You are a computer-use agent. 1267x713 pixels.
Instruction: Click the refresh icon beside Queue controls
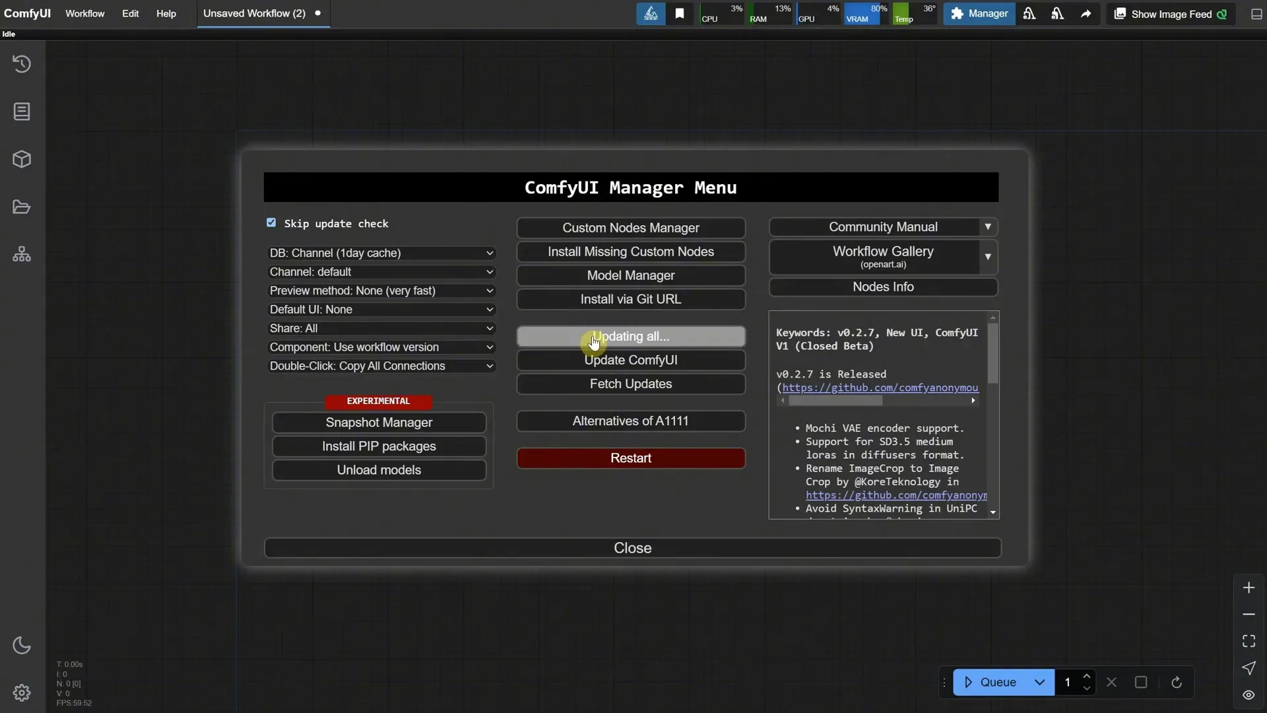tap(1176, 682)
